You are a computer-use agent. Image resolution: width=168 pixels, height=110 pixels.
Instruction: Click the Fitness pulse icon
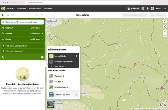3,33
